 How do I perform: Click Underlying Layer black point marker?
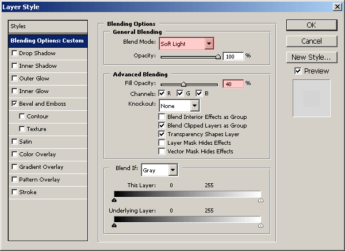coord(114,225)
